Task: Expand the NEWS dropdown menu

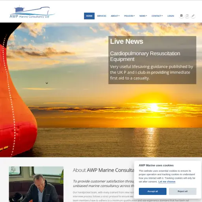Action: coord(143,16)
